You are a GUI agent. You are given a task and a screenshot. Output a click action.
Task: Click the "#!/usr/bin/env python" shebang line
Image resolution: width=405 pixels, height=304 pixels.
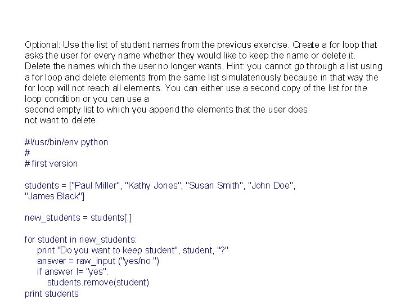66,142
